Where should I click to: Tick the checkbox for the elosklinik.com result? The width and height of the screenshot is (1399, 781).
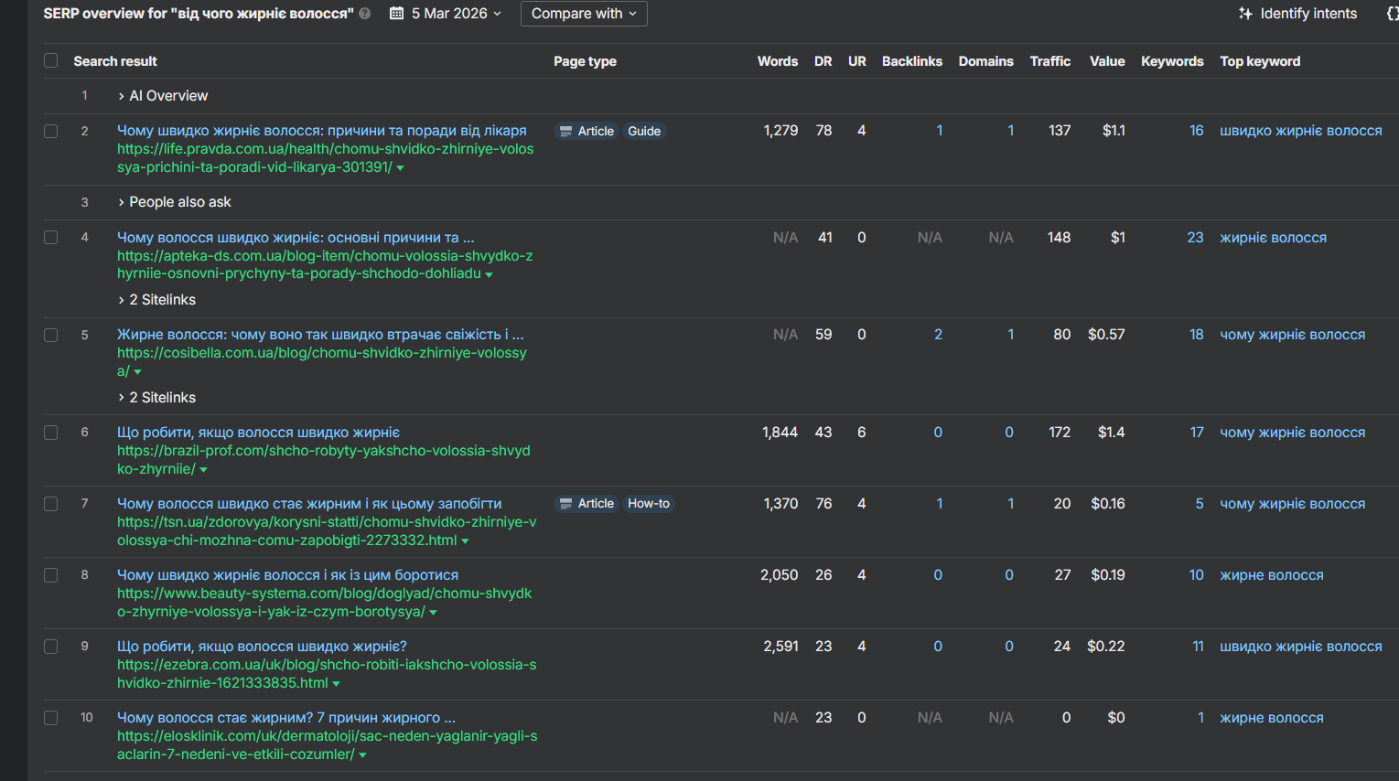pyautogui.click(x=51, y=718)
